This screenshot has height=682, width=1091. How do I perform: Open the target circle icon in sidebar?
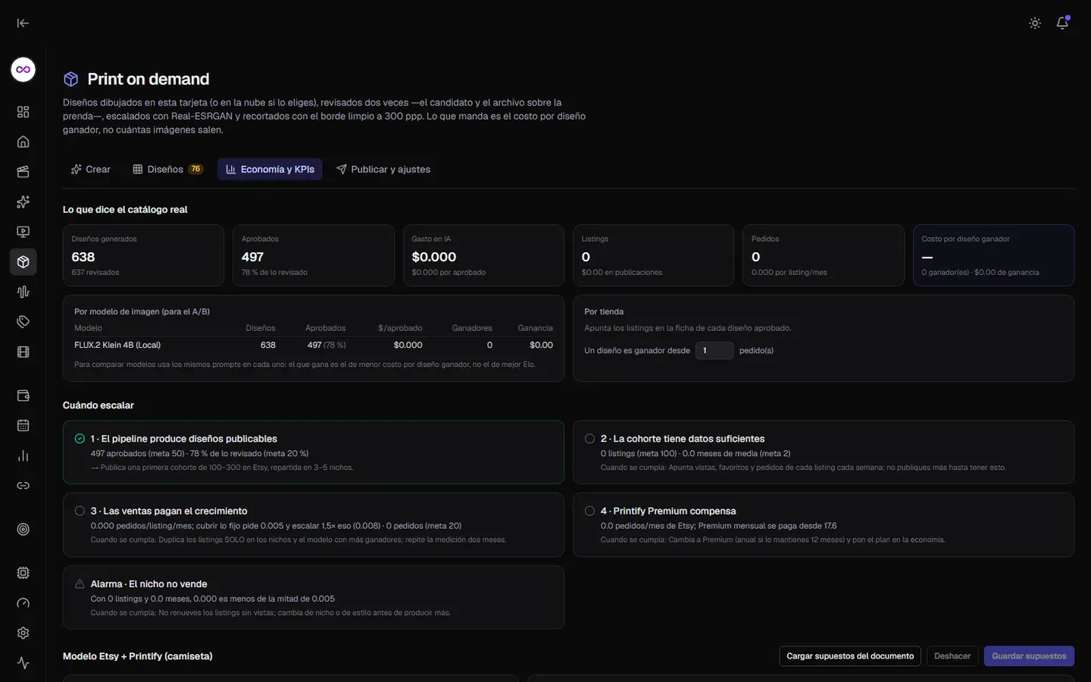point(23,530)
